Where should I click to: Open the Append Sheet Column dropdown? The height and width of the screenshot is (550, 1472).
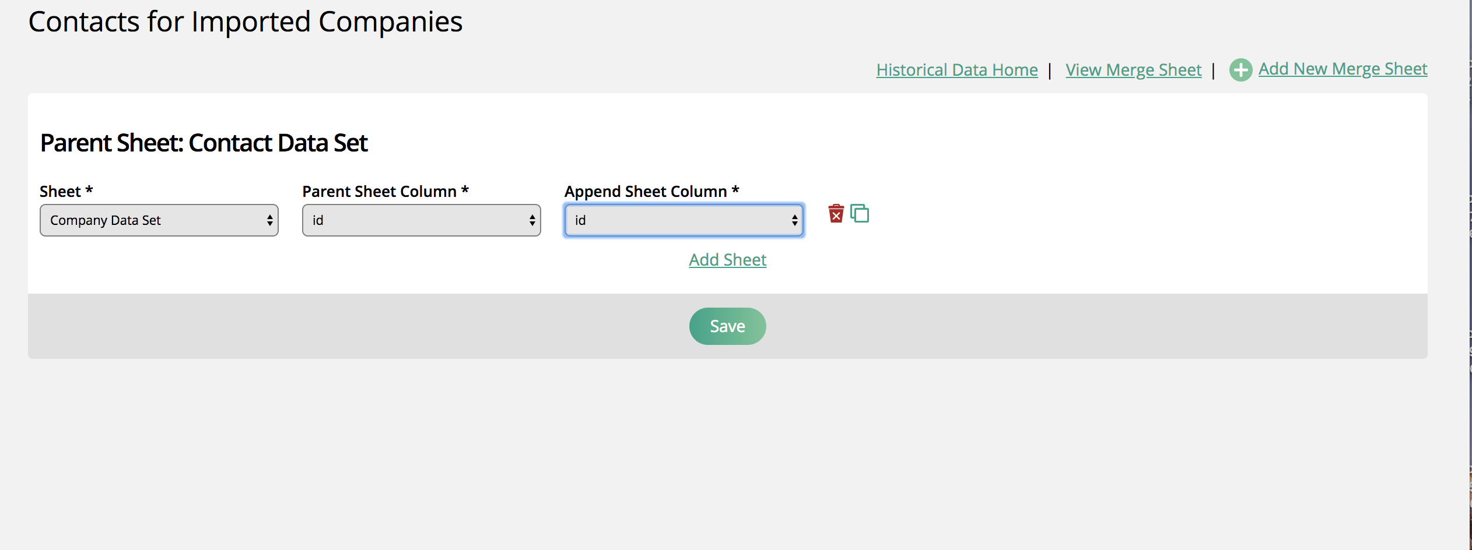[x=684, y=220]
